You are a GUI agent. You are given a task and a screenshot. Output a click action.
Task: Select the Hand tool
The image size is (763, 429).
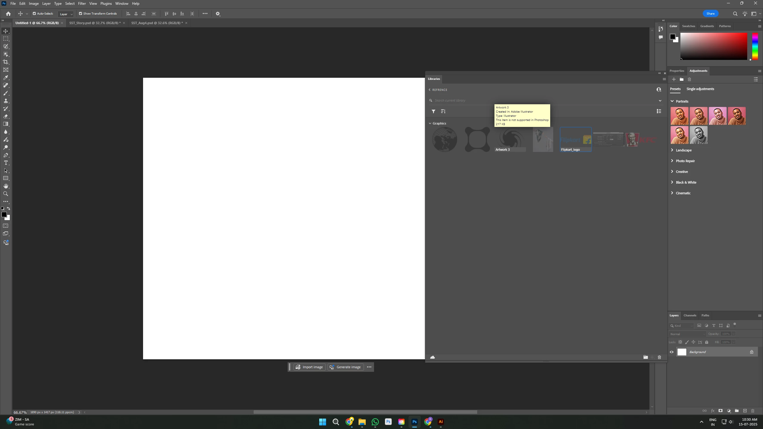pyautogui.click(x=6, y=186)
